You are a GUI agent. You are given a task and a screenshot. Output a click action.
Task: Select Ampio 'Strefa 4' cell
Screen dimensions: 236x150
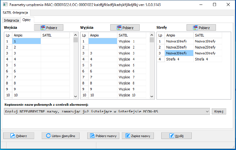pos(179,59)
